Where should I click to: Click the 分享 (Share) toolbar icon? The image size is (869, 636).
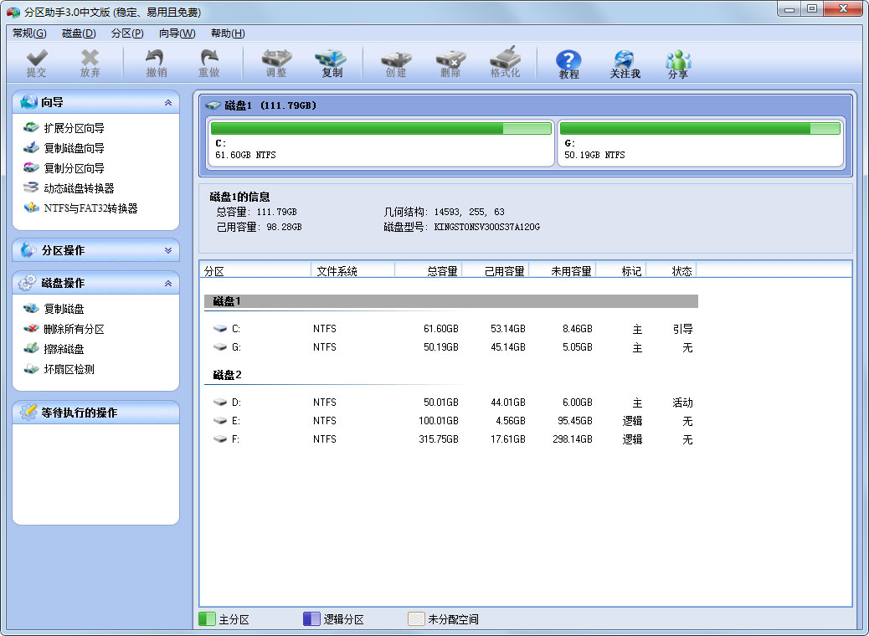tap(677, 63)
